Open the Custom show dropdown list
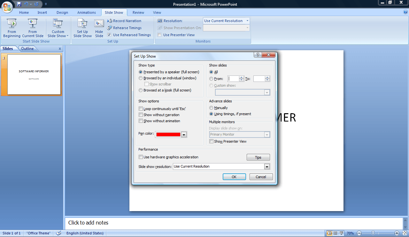The width and height of the screenshot is (409, 237). click(267, 92)
